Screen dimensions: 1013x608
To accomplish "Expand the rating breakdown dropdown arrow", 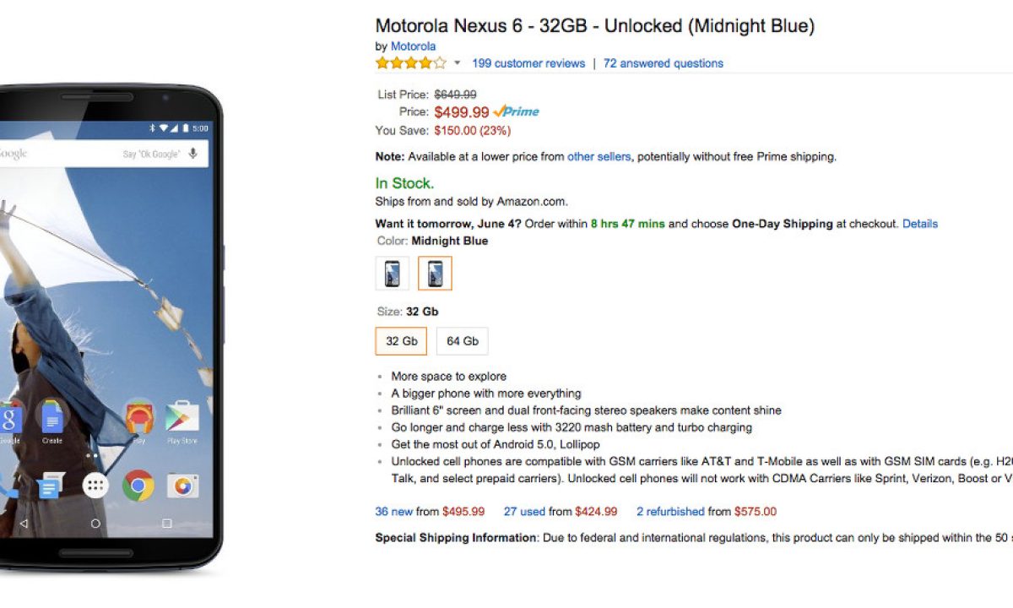I will [458, 63].
